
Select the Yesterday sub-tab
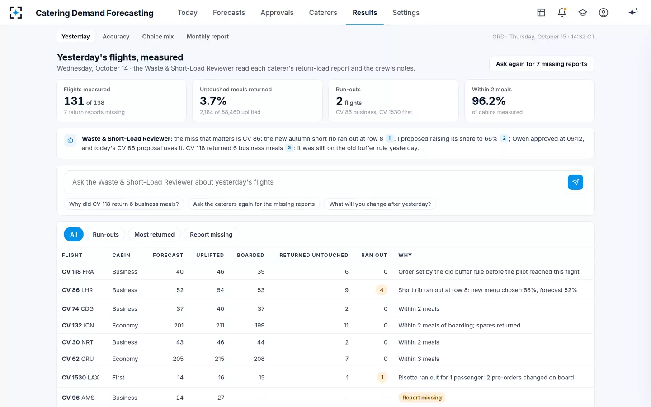tap(75, 37)
